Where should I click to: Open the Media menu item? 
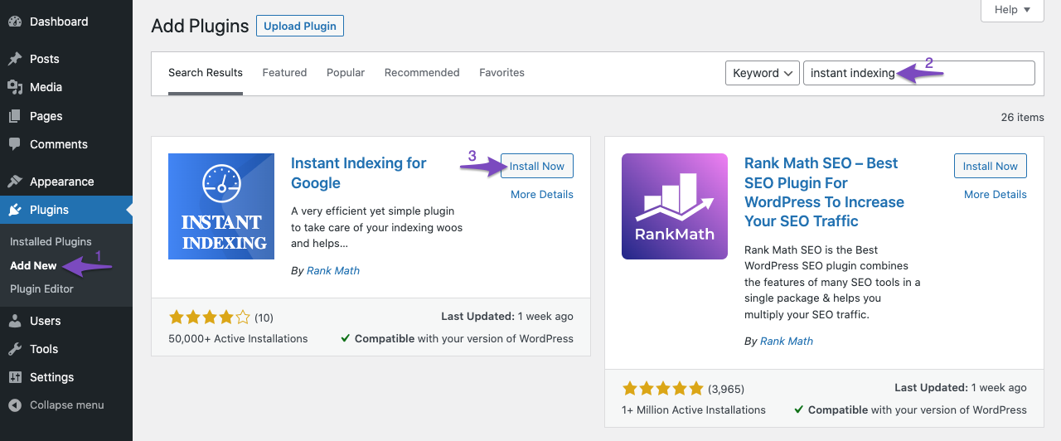[66, 87]
